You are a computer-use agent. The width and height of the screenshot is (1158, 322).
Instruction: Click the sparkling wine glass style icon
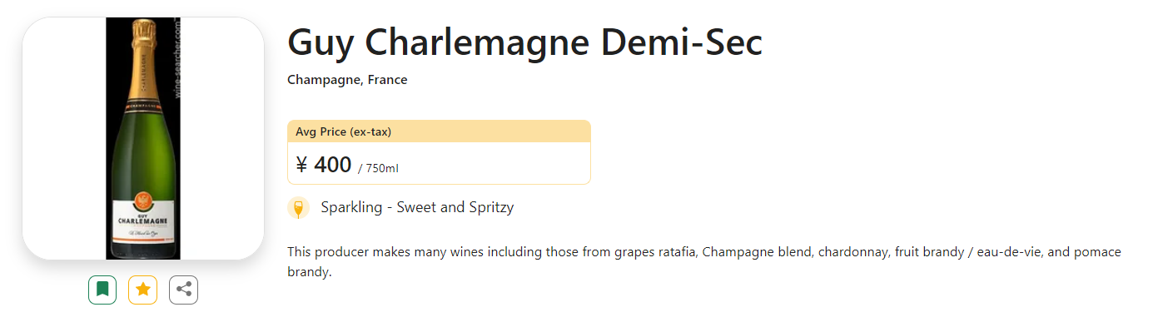[x=298, y=208]
